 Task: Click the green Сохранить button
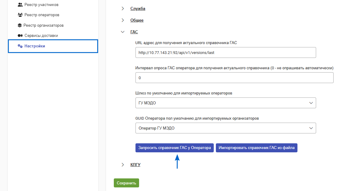tap(126, 183)
